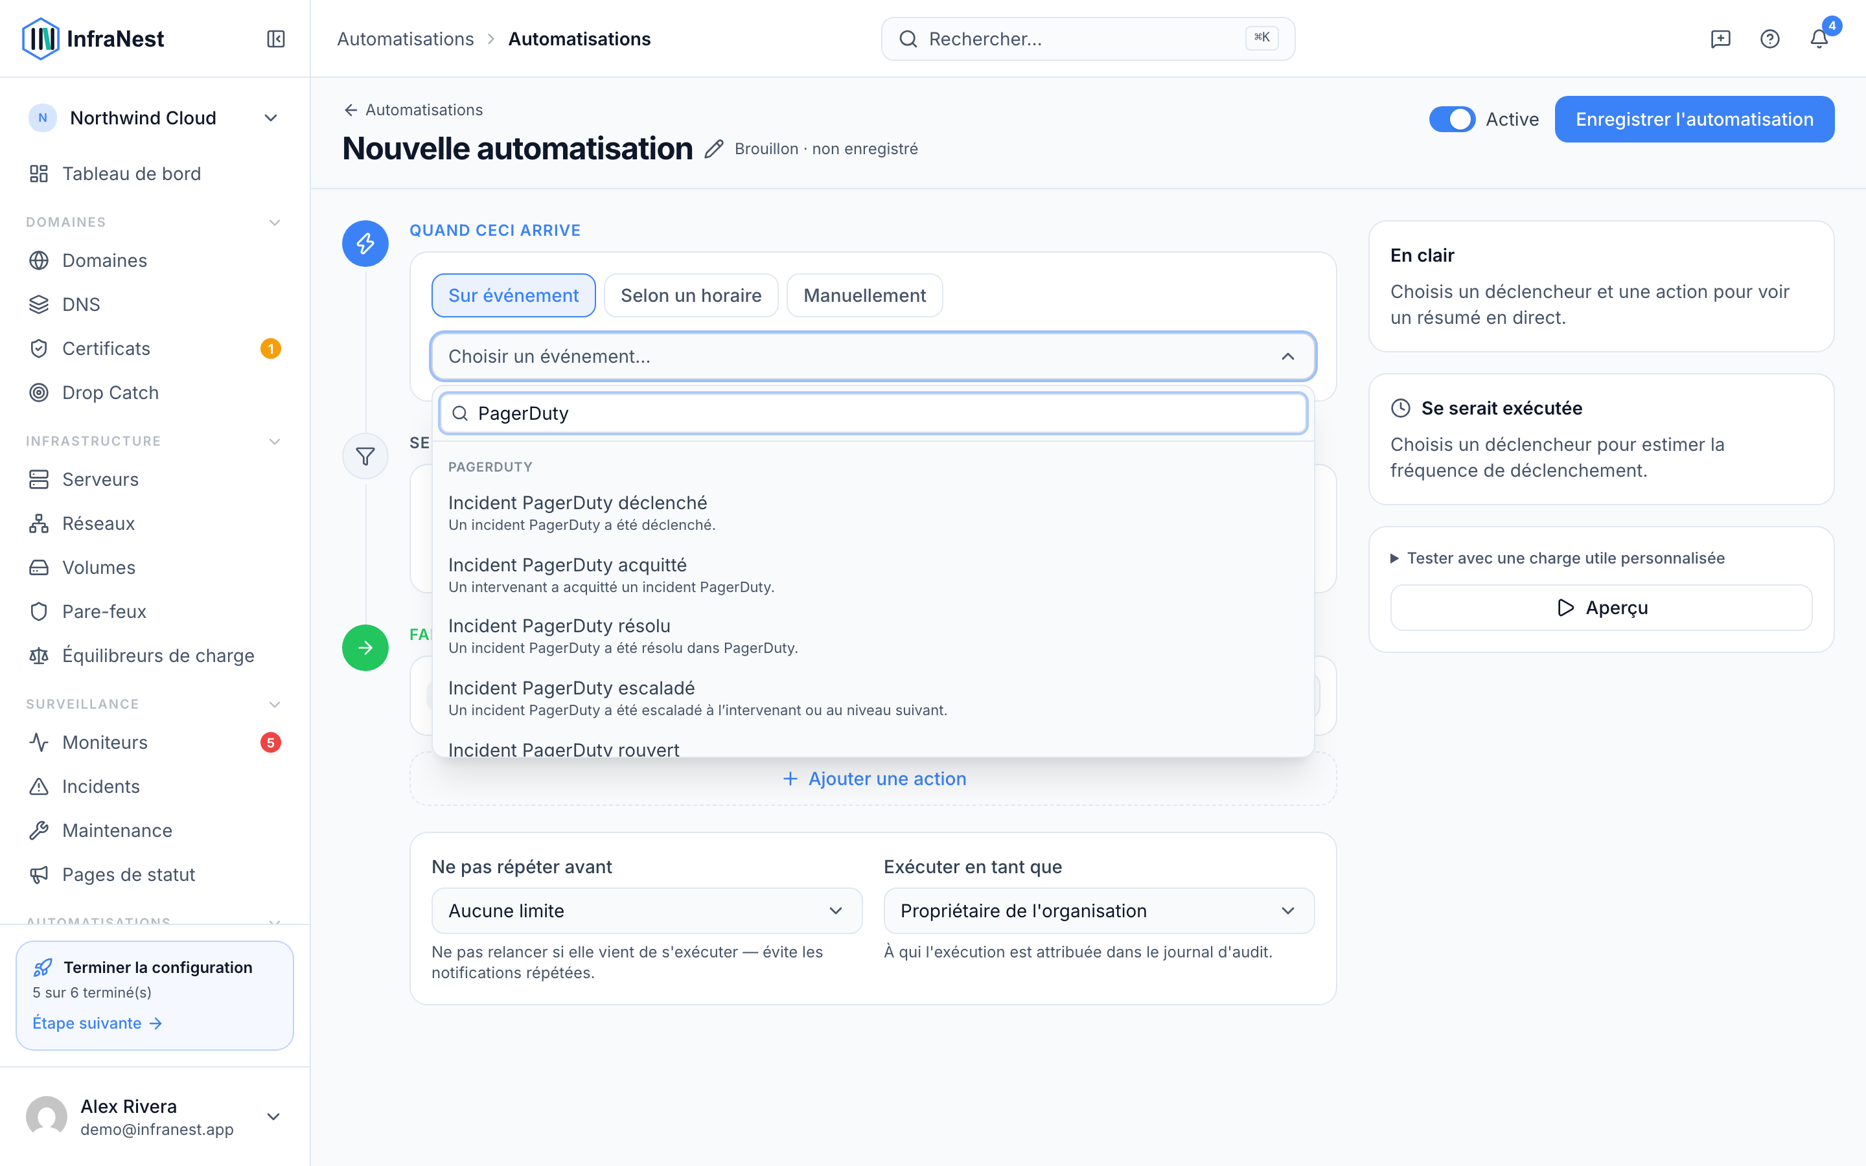Screen dimensions: 1866x1166
Task: Open Certificats in sidebar
Action: pos(154,349)
